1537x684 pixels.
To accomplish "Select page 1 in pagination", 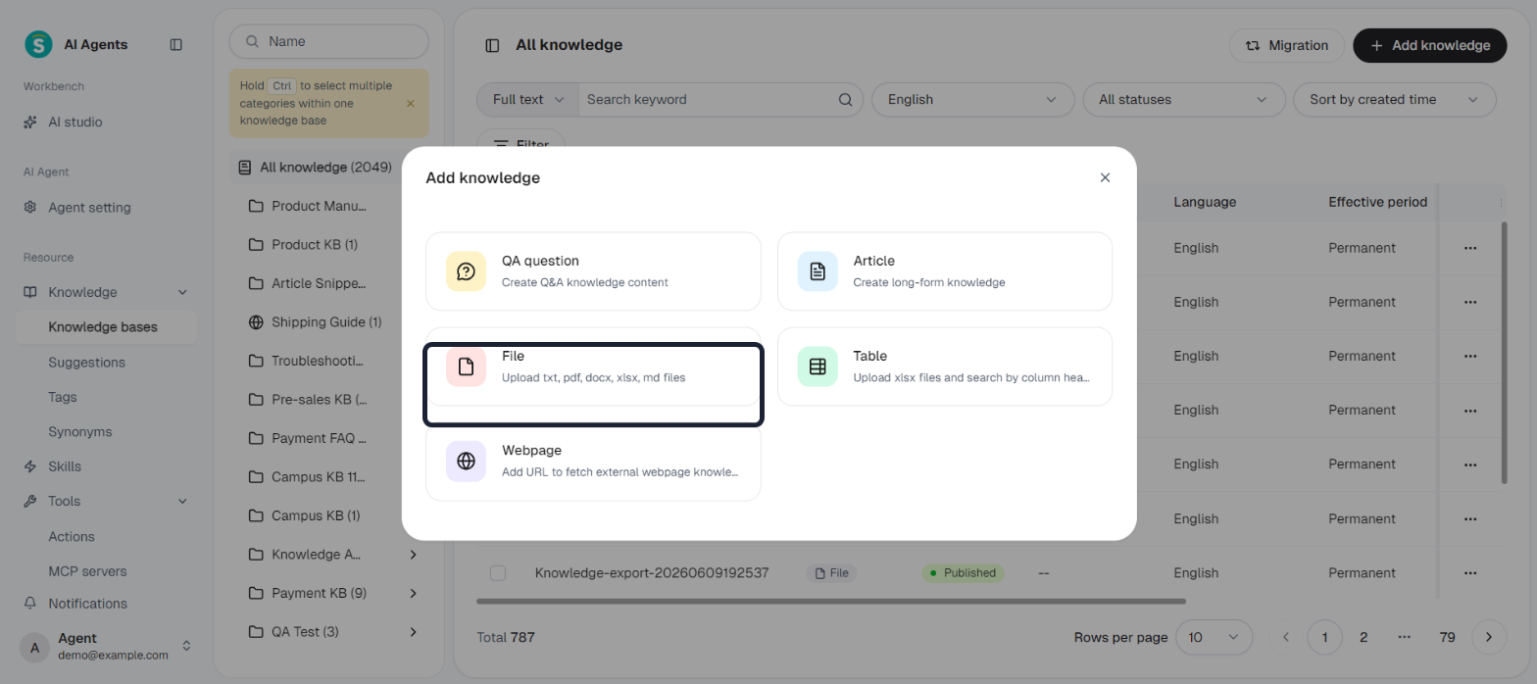I will point(1324,637).
